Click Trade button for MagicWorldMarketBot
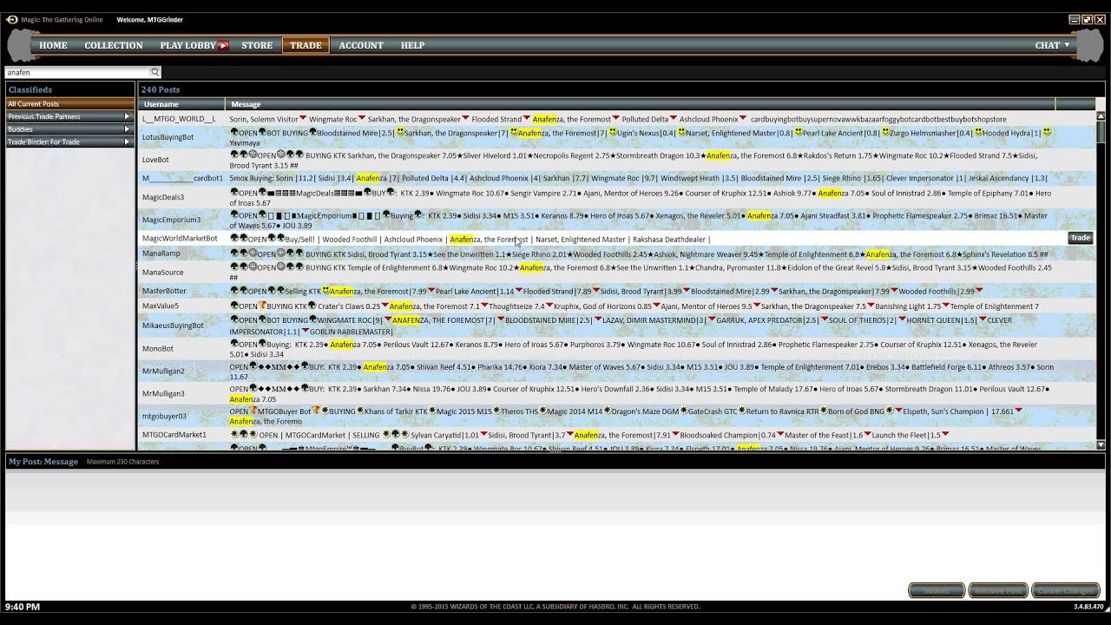Viewport: 1111px width, 625px height. pos(1080,238)
